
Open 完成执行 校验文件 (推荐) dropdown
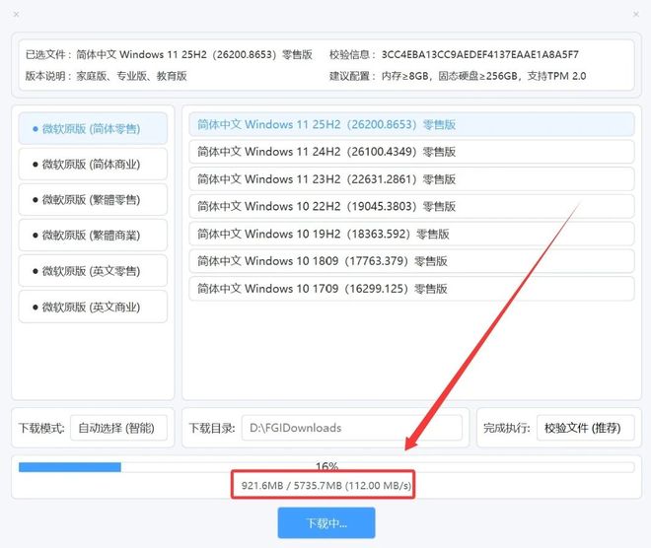coord(585,428)
